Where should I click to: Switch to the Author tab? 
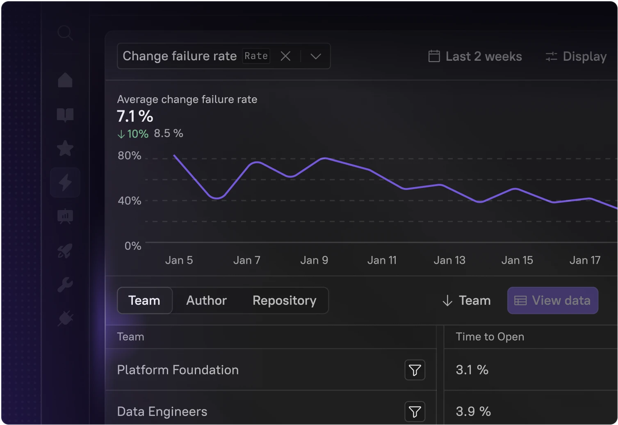click(x=206, y=301)
